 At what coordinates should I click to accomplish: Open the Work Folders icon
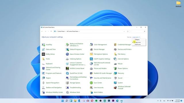(91, 92)
